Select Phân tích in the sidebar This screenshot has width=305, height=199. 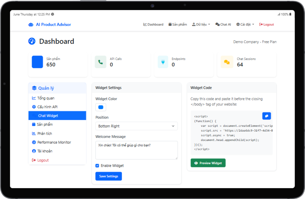click(x=57, y=134)
